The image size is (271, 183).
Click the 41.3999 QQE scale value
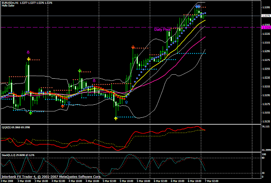(x=266, y=150)
